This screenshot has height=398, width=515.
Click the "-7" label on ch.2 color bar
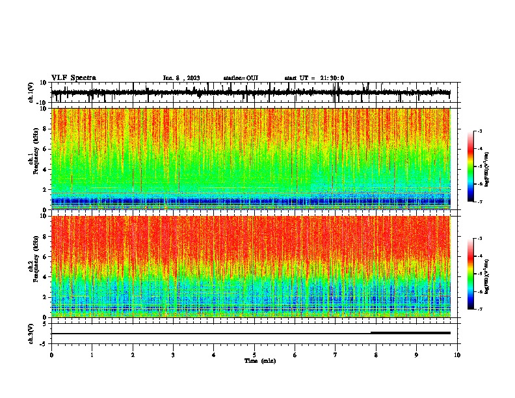[x=479, y=309]
